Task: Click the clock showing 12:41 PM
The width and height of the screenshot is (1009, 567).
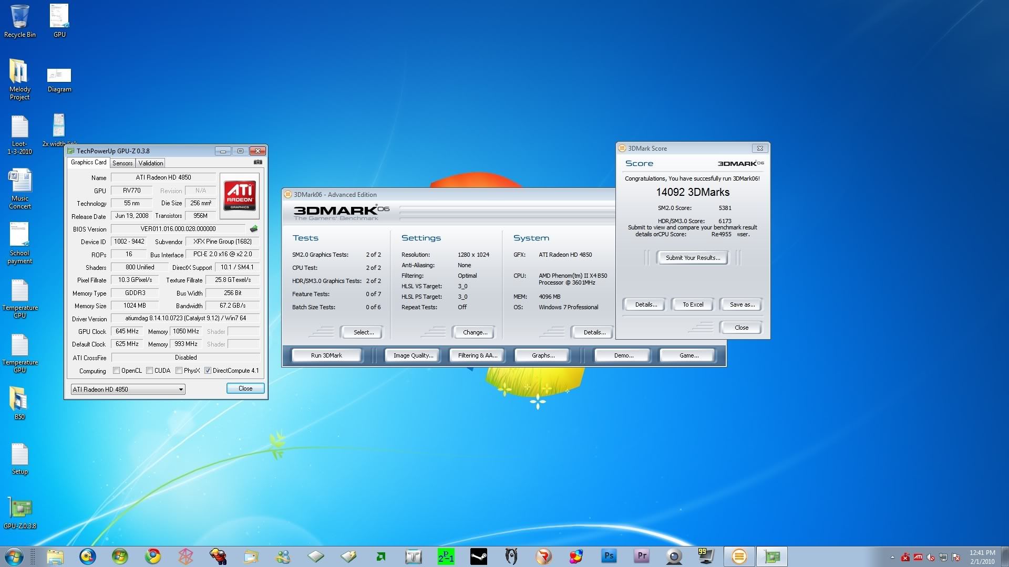Action: [982, 553]
